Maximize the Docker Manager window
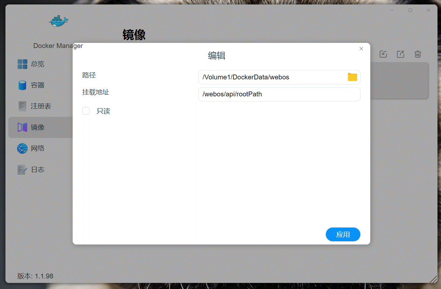Viewport: 441px width, 289px height. tap(410, 10)
